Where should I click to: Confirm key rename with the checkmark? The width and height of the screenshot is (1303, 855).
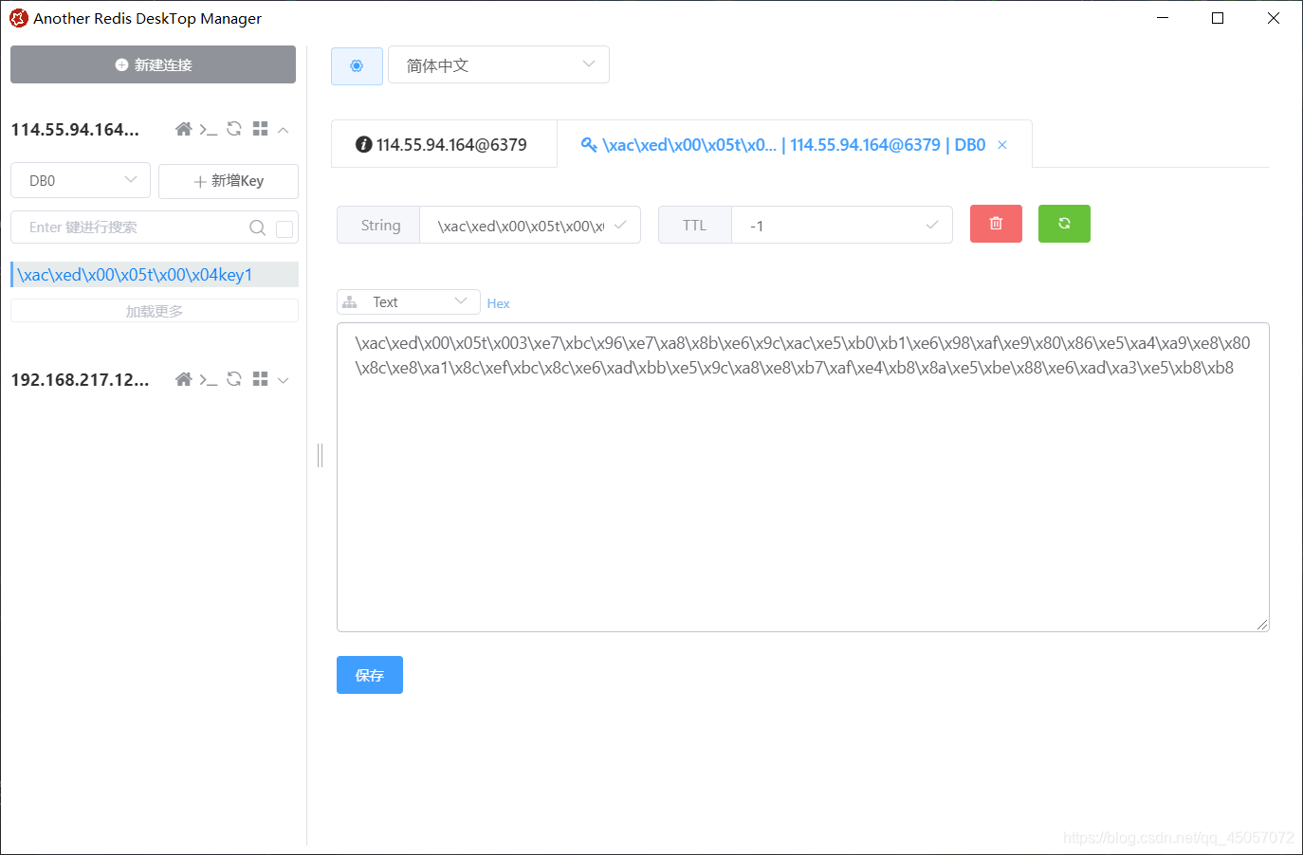point(620,225)
